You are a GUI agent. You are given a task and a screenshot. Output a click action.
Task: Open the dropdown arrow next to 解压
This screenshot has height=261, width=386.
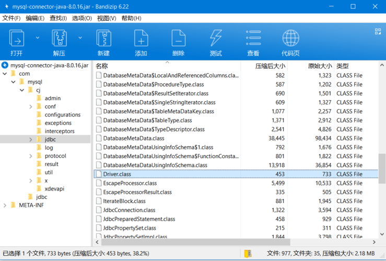pos(80,38)
